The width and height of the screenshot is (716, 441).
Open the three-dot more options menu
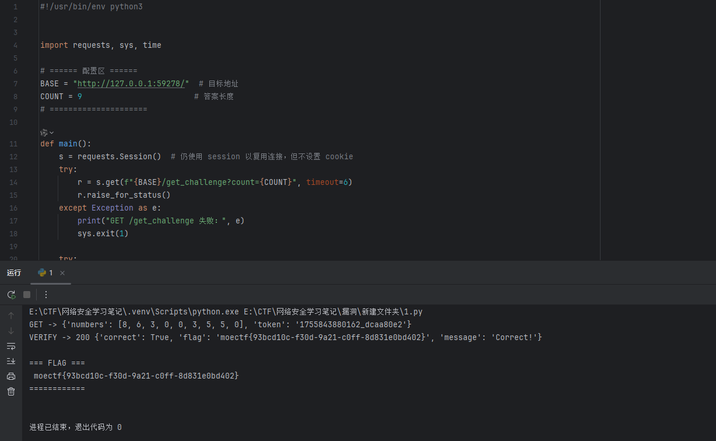tap(46, 295)
